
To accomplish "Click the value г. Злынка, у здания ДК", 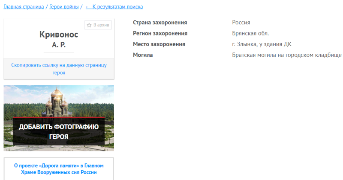I will pos(262,44).
